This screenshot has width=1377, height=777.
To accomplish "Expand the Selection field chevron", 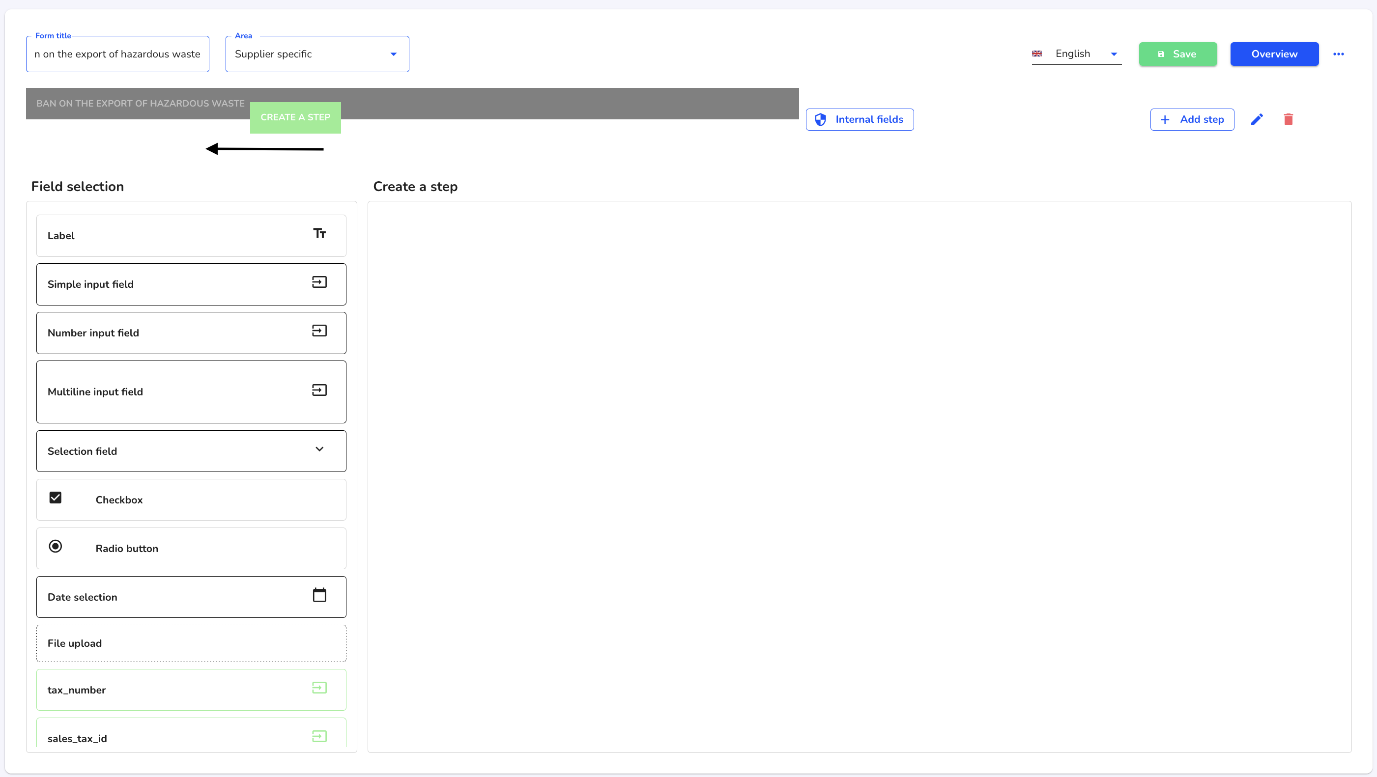I will pos(319,449).
